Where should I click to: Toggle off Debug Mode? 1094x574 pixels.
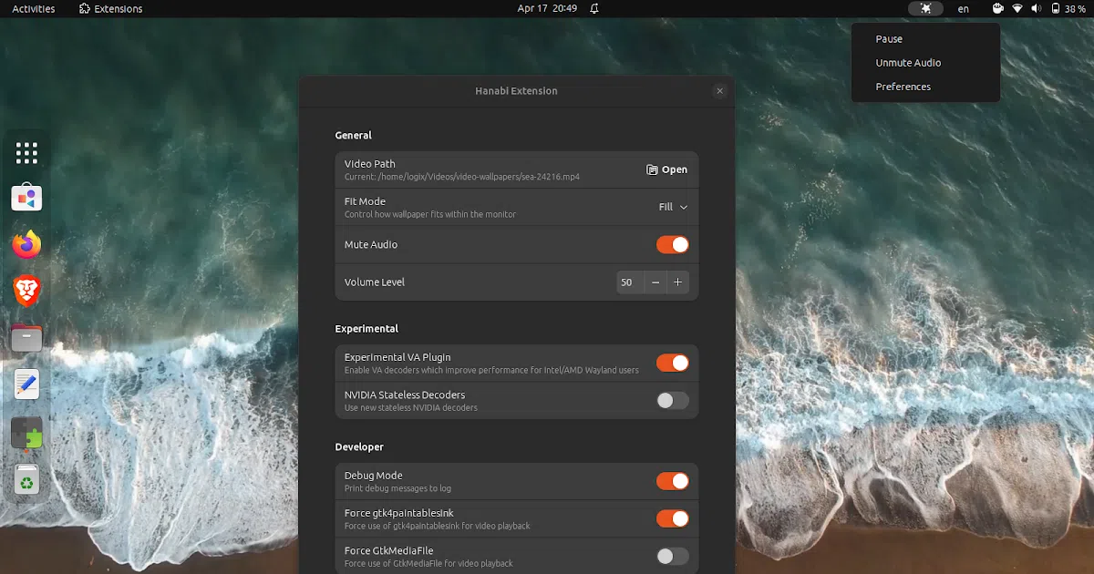[673, 481]
